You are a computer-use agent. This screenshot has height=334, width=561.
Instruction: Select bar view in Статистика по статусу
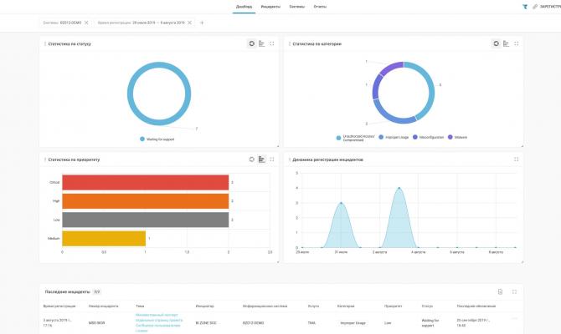262,43
